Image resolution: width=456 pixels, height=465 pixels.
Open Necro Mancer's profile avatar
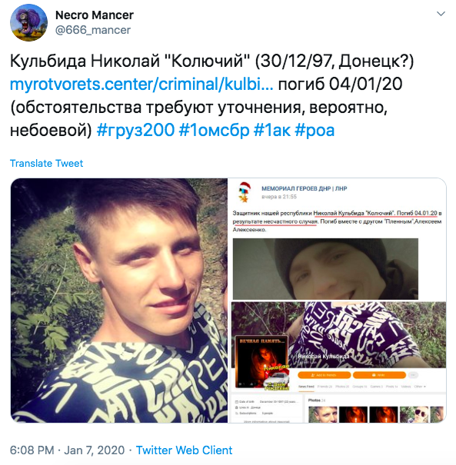(28, 22)
